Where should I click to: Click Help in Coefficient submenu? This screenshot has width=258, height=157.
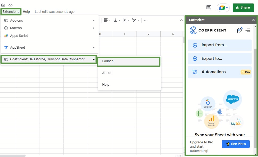(129, 85)
